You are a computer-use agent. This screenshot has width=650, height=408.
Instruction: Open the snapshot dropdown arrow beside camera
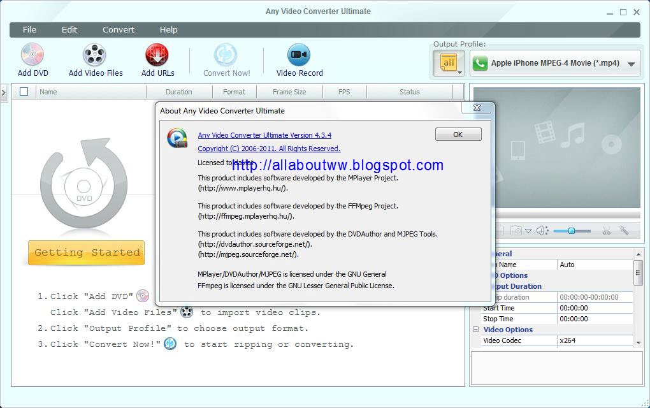coord(528,231)
